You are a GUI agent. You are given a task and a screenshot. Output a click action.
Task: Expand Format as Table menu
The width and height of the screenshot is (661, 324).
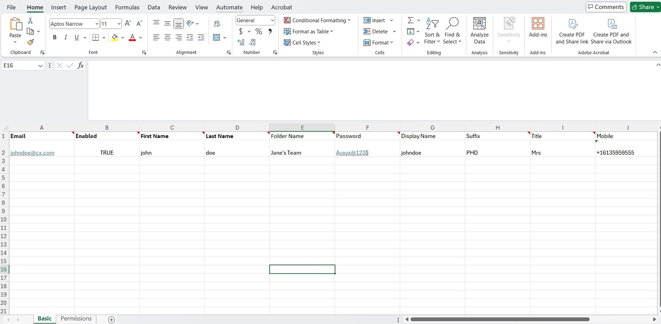coord(309,32)
